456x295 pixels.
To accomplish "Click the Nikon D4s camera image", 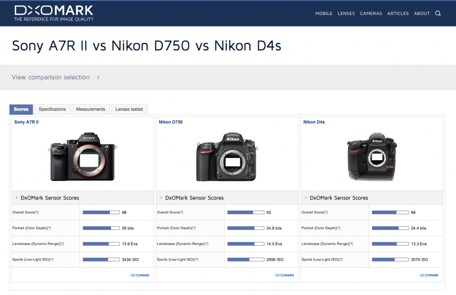I will [x=372, y=157].
